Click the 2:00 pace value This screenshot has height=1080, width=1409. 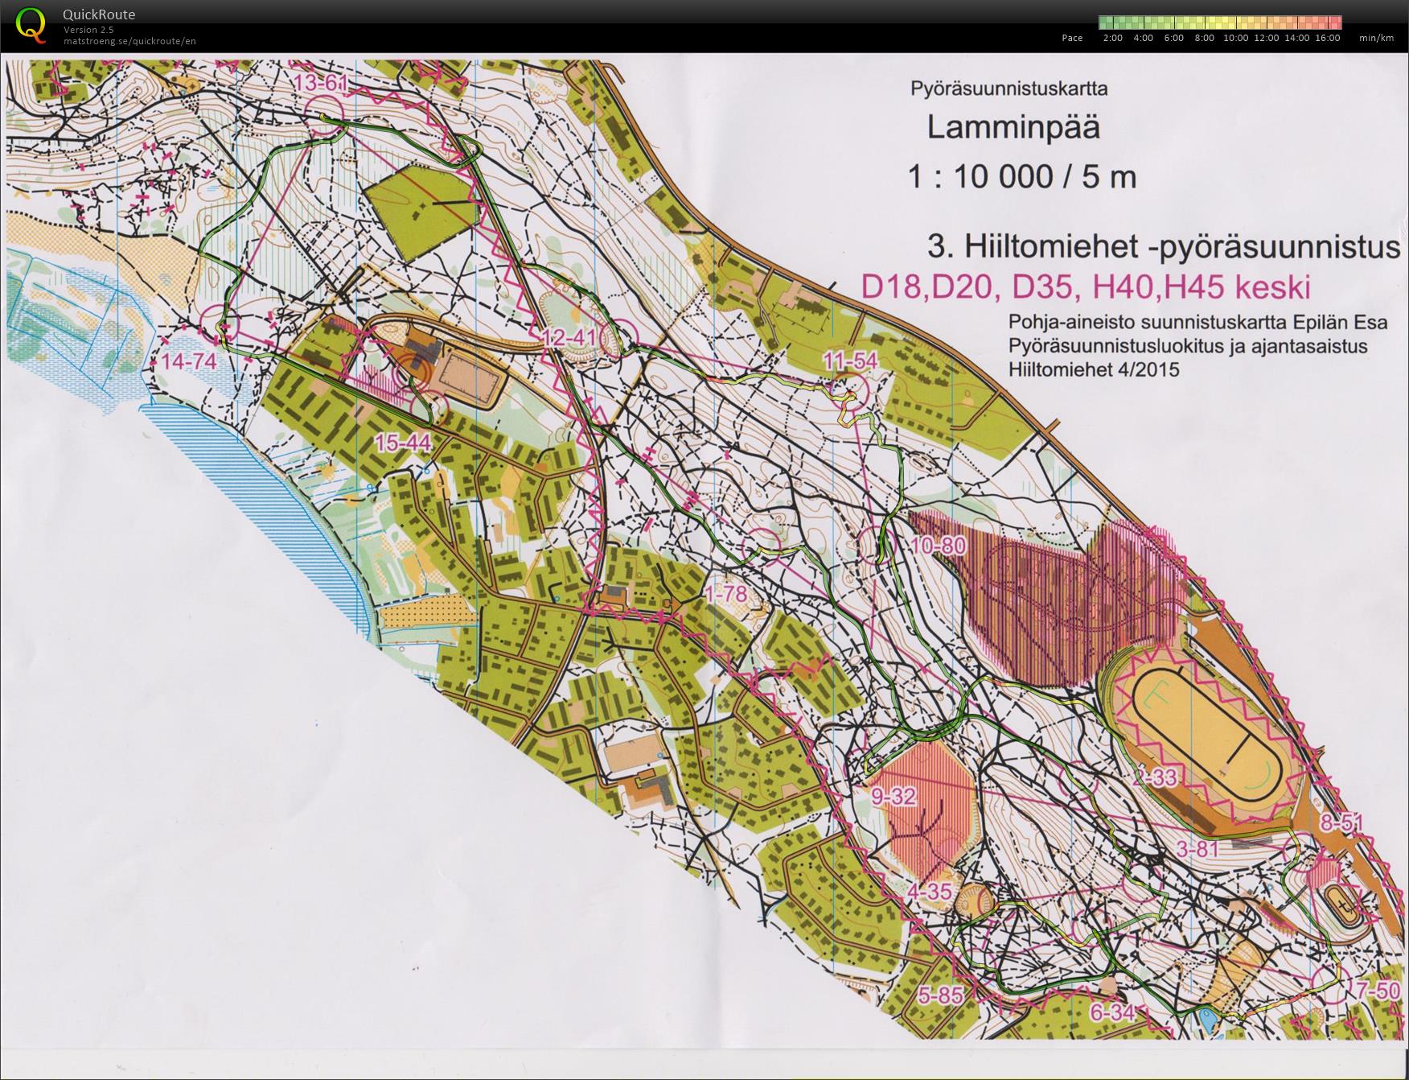pos(1112,38)
